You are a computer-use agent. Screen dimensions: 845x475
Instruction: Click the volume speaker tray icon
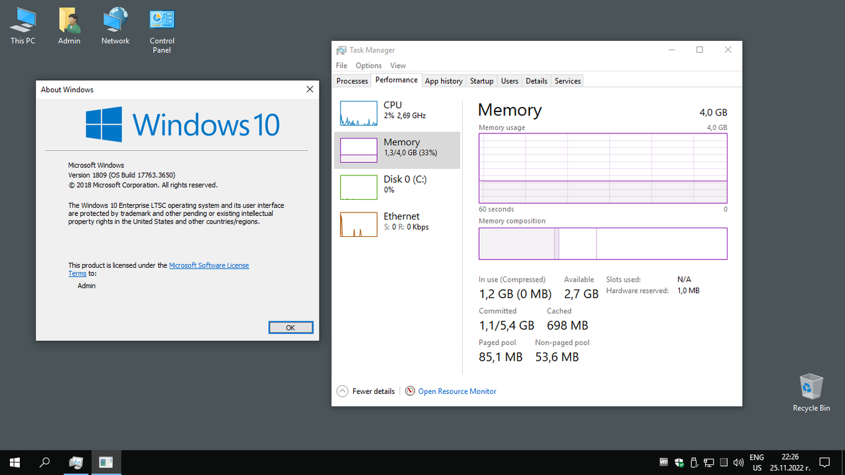(x=739, y=462)
